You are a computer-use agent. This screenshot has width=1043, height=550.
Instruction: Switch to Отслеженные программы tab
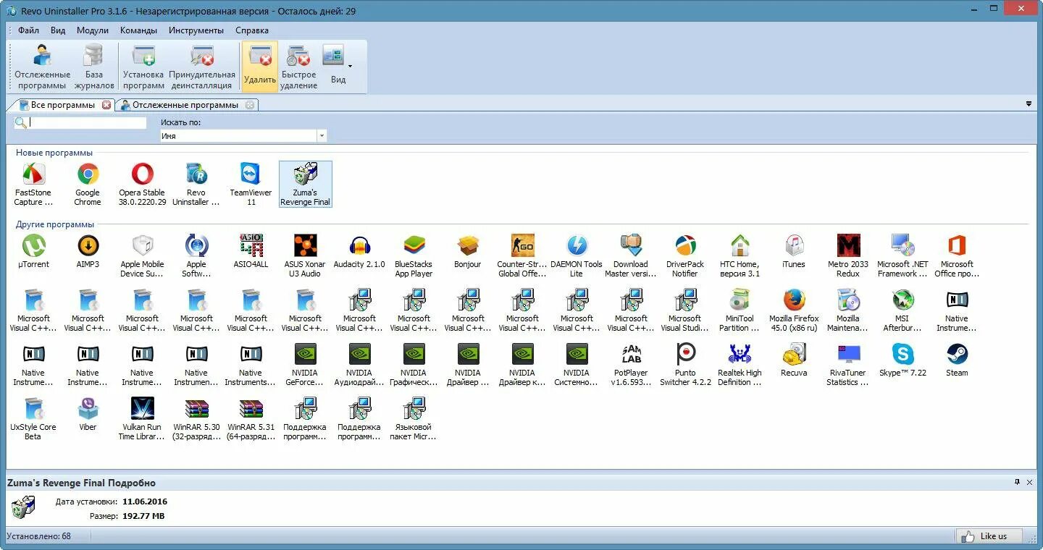(185, 105)
